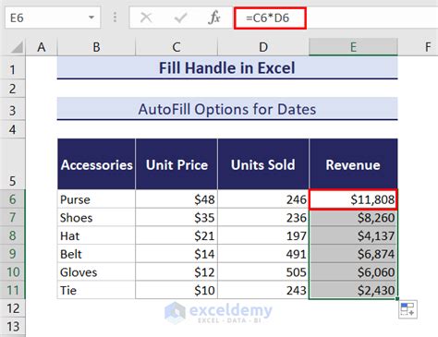Image resolution: width=438 pixels, height=337 pixels.
Task: Select row 13 header
Action: tap(12, 327)
